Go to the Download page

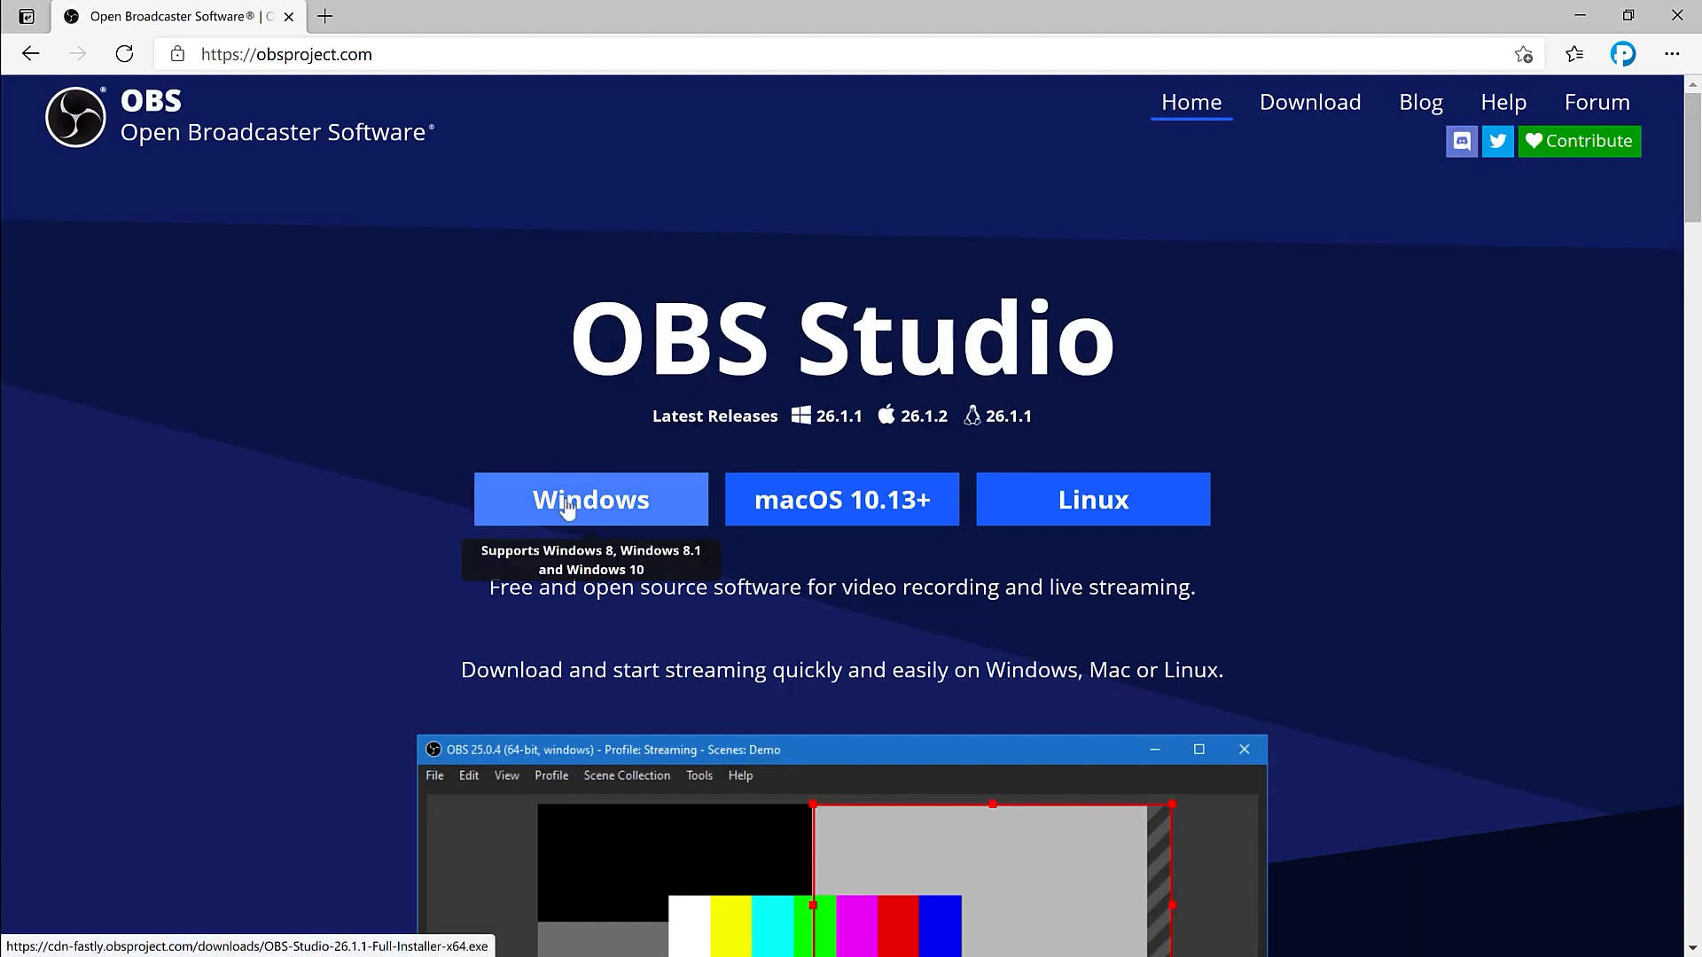(x=1309, y=102)
